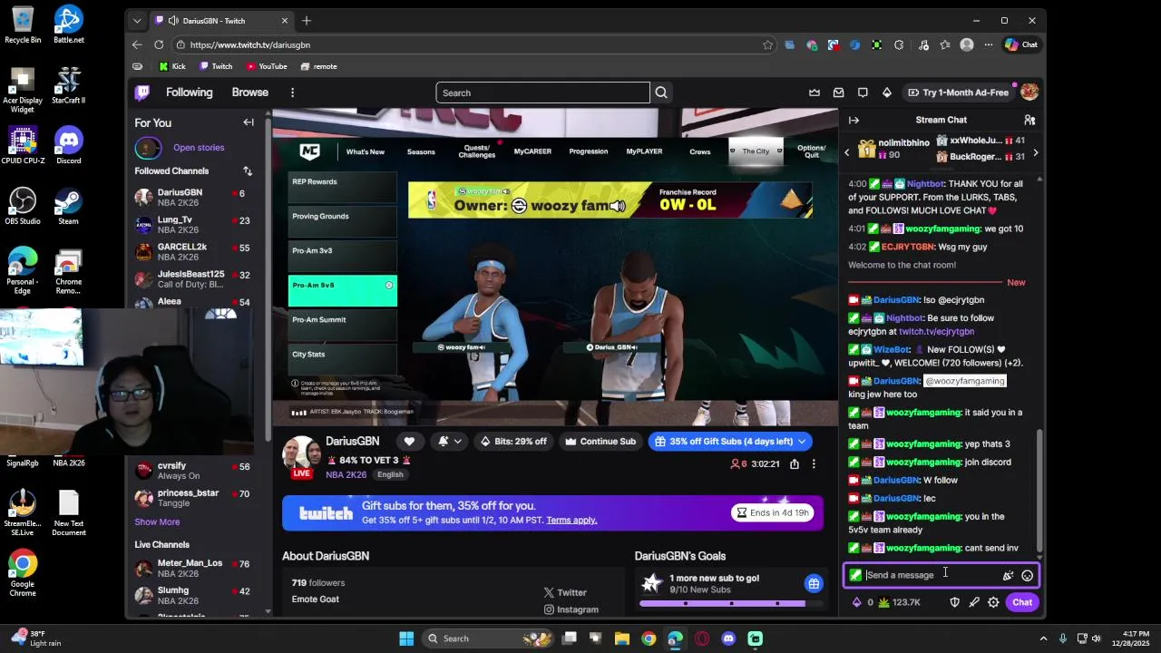
Task: Open chat identity badge in message box
Action: [855, 575]
